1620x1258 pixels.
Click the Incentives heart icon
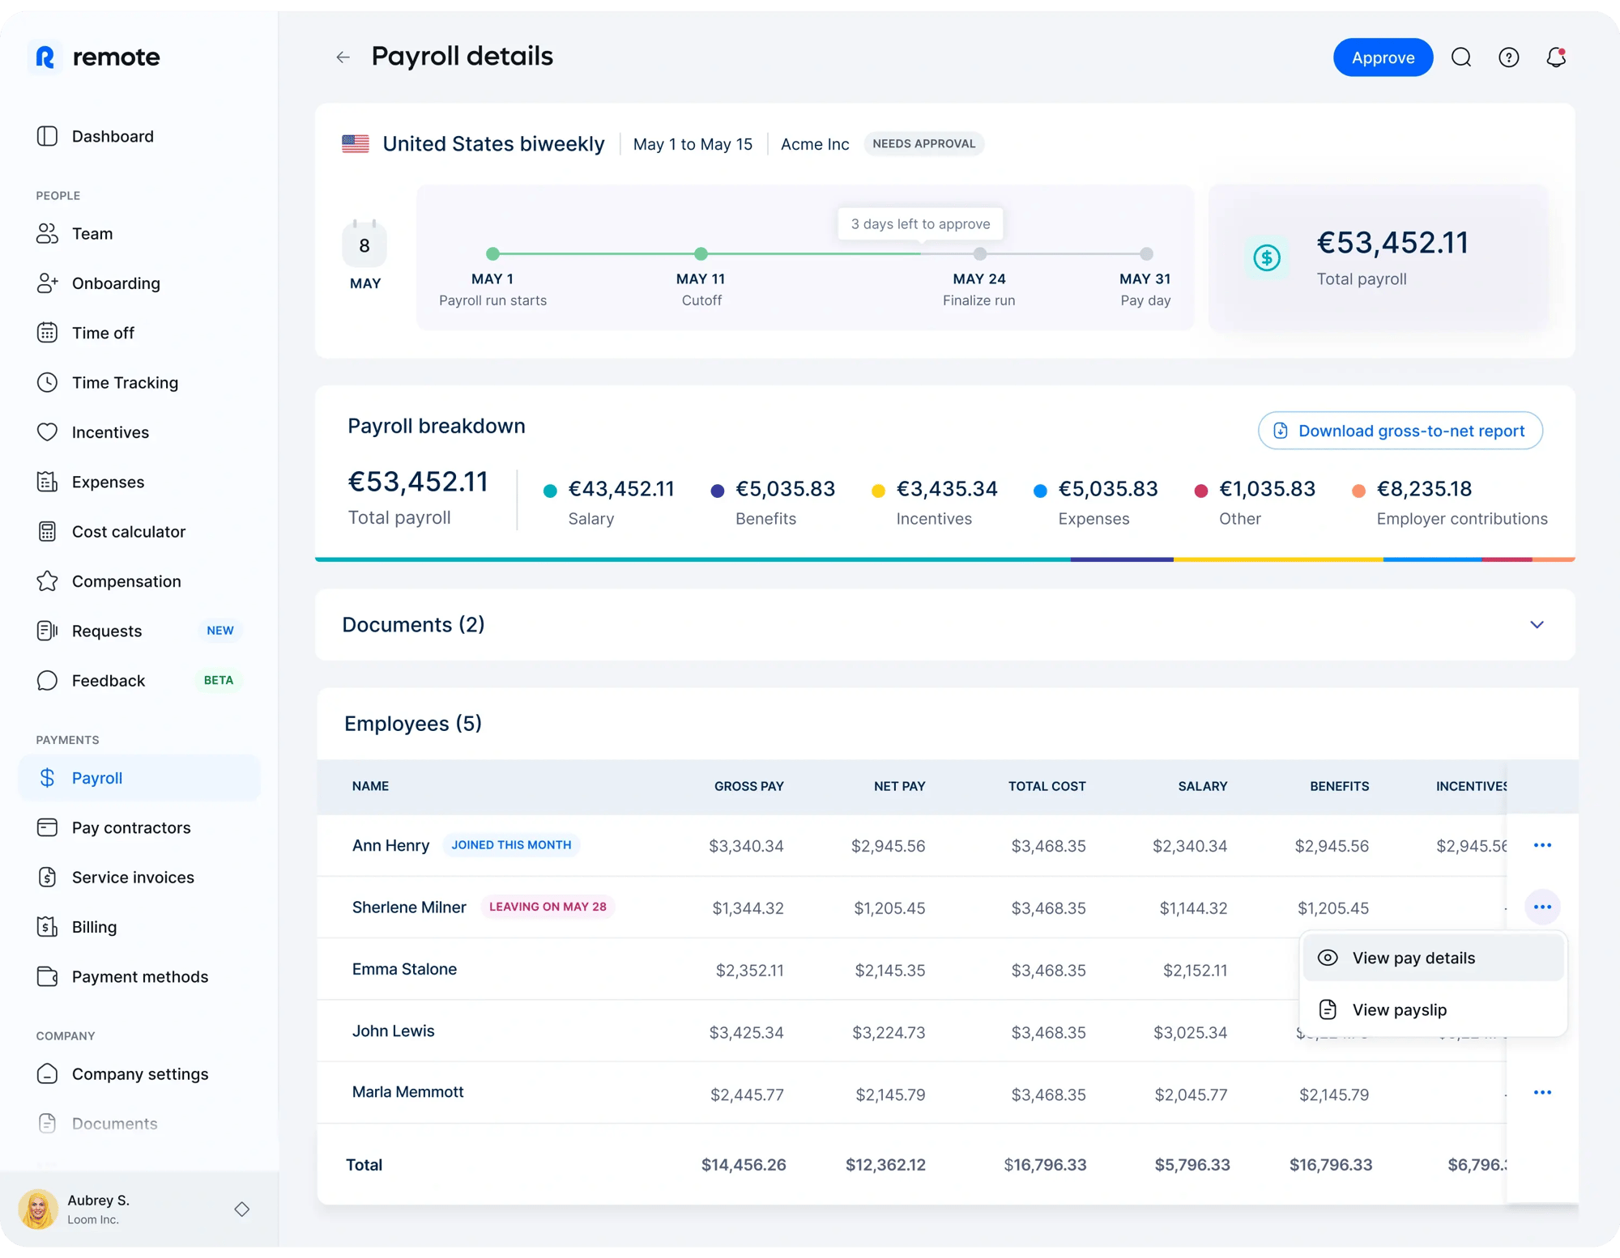[47, 432]
